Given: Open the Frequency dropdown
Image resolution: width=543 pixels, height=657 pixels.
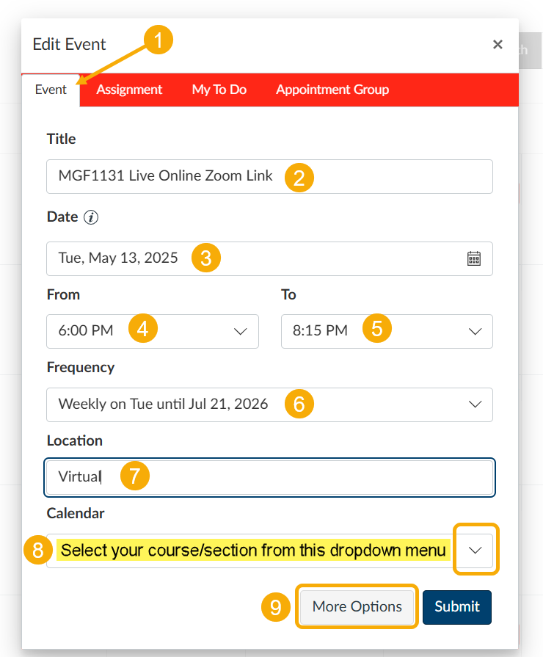Looking at the screenshot, I should click(x=269, y=404).
